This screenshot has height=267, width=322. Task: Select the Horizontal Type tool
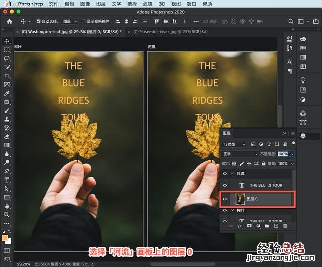[7, 180]
